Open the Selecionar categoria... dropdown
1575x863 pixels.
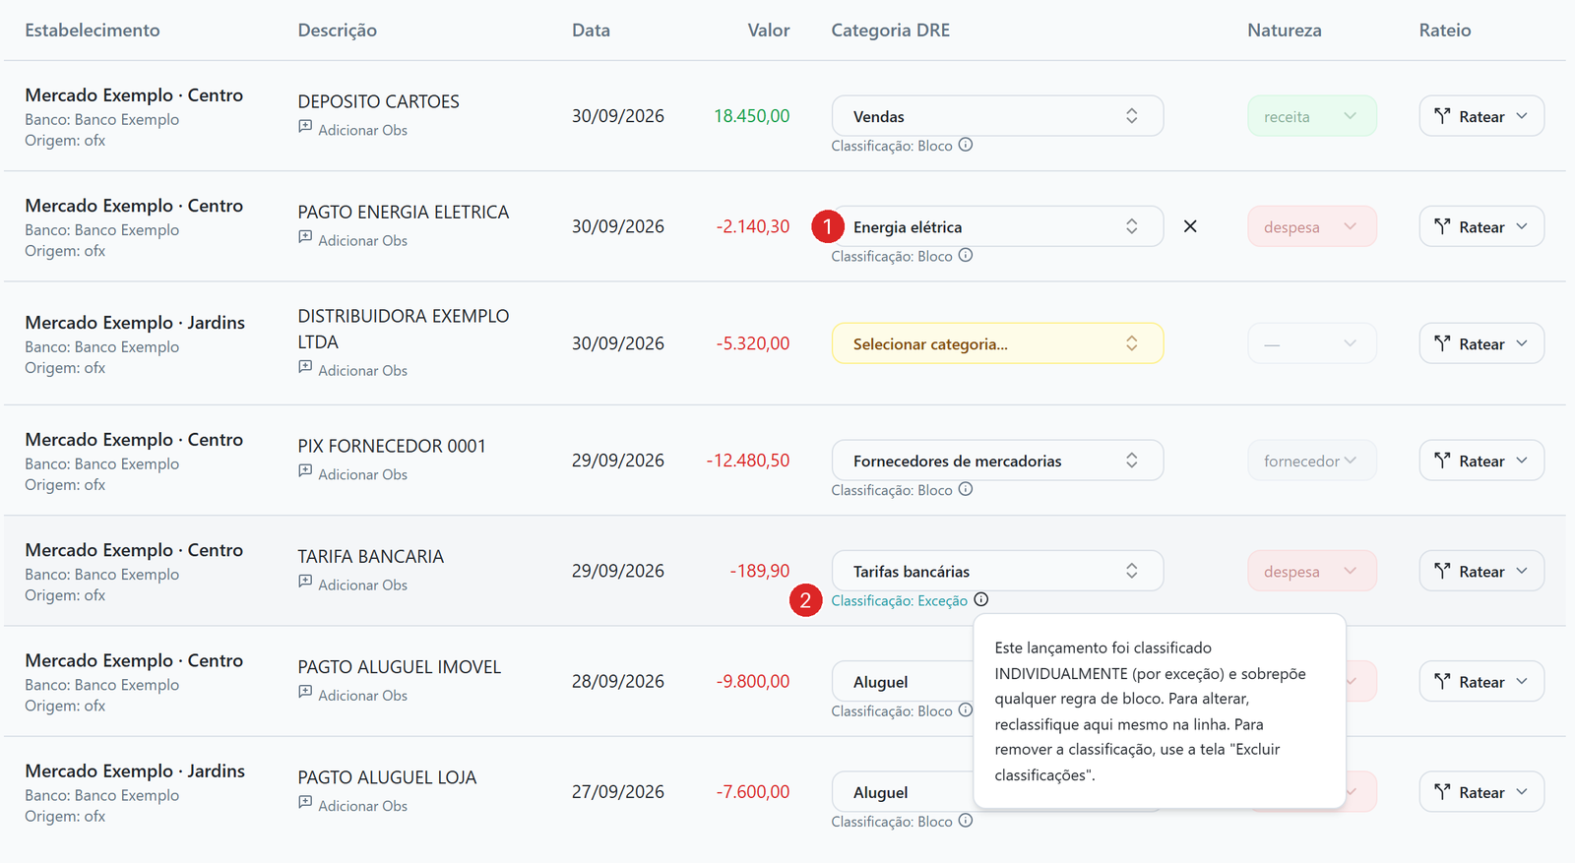point(997,343)
